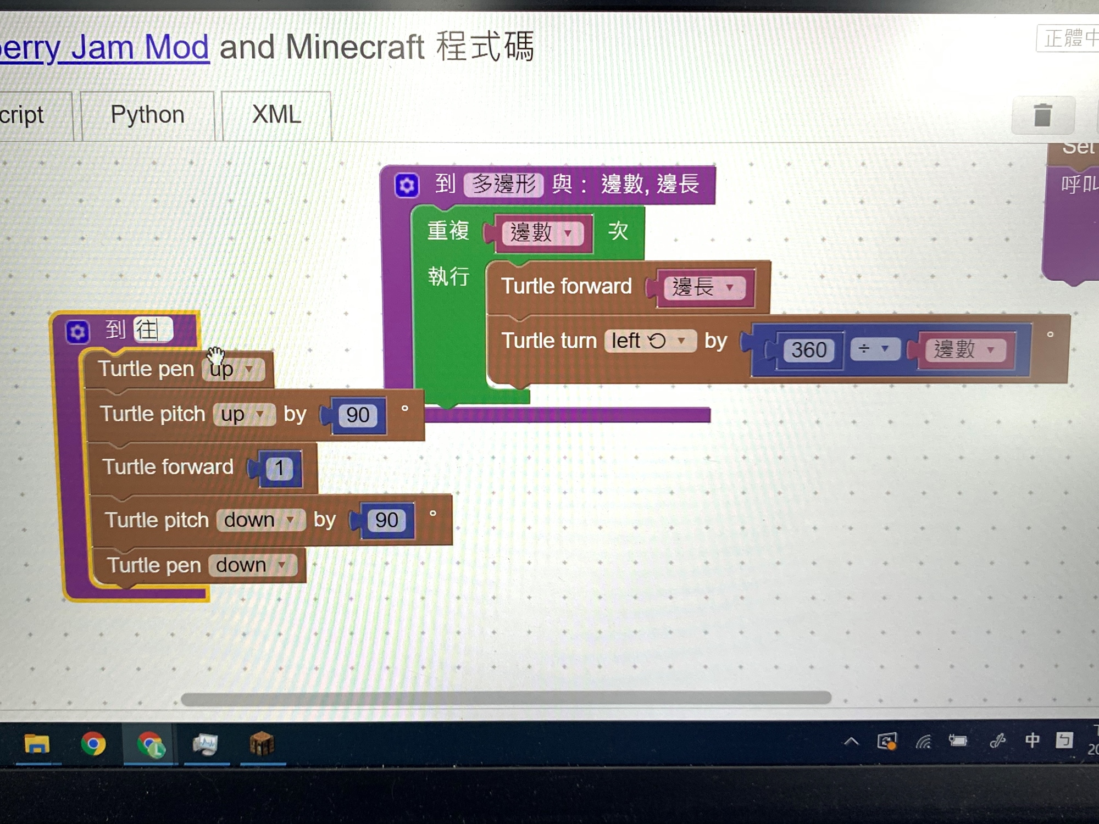
Task: Open the Raspberry Jam Mod link
Action: coord(104,48)
